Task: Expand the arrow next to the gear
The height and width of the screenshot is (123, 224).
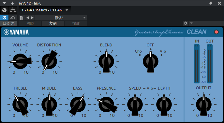Action: [191, 23]
